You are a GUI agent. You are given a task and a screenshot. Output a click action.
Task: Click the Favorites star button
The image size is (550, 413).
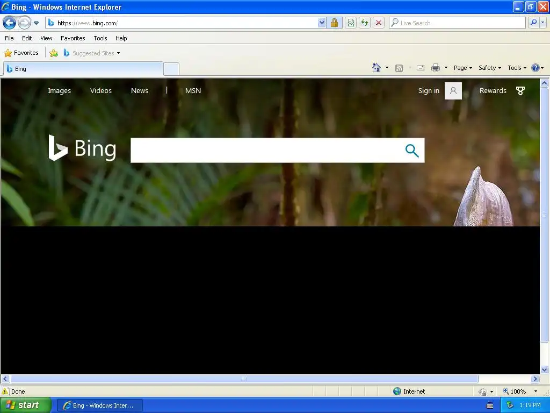21,53
